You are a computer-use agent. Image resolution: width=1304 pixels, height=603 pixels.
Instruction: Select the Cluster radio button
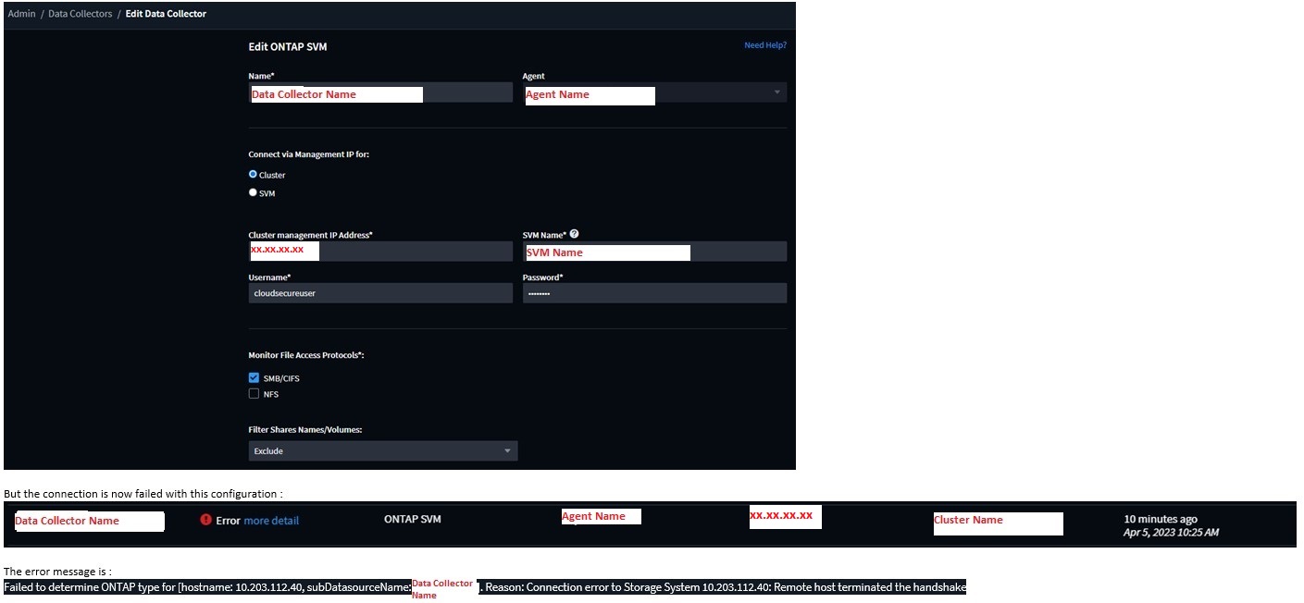tap(254, 175)
